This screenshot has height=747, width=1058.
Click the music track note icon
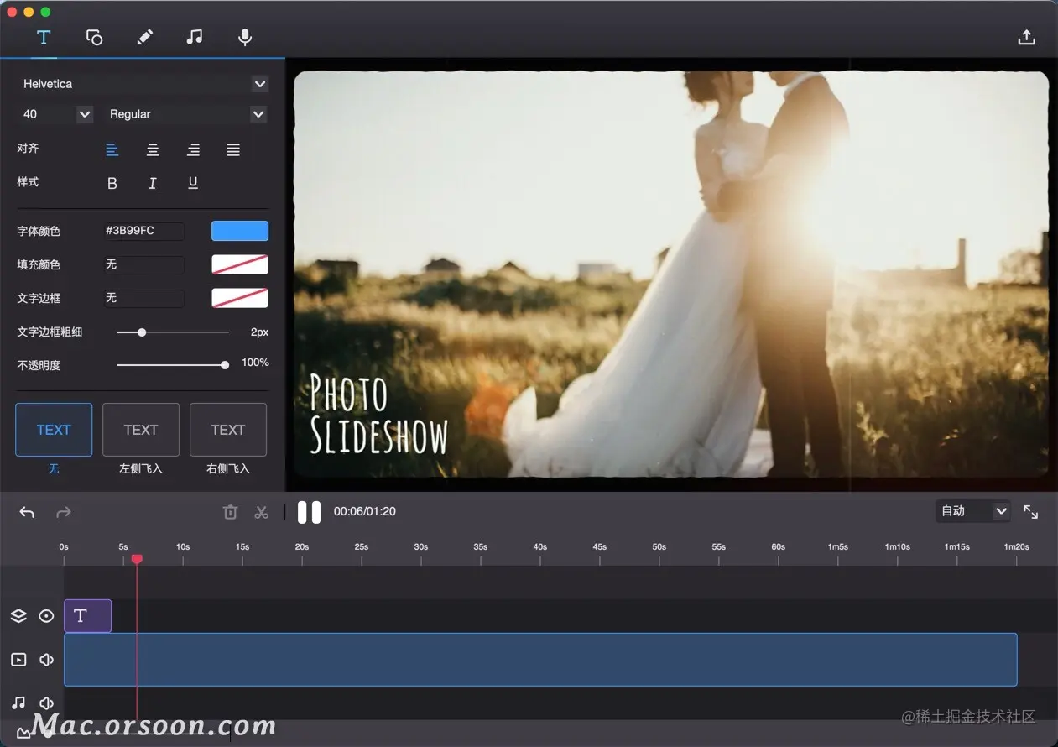click(x=18, y=703)
